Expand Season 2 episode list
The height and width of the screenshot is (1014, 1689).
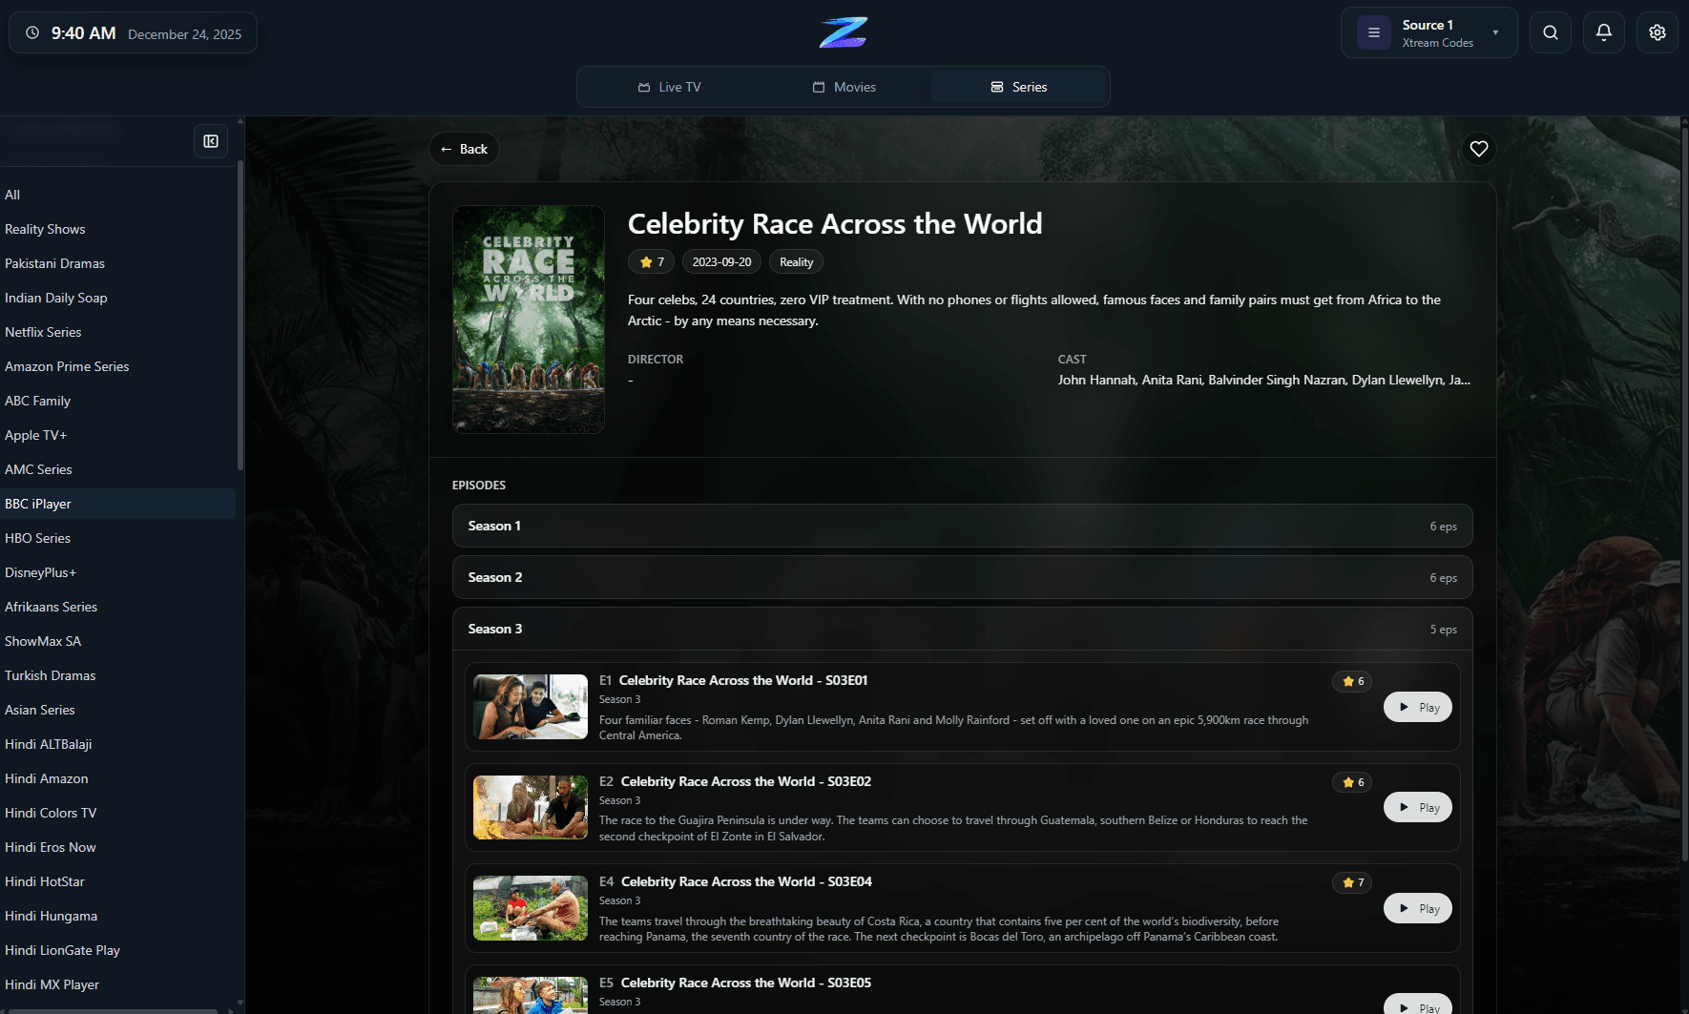(962, 577)
